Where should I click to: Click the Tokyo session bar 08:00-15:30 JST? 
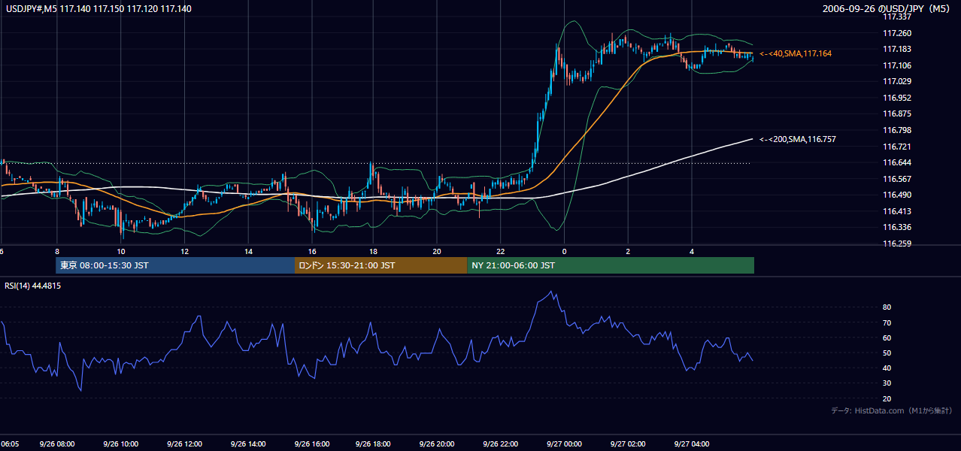(x=175, y=265)
